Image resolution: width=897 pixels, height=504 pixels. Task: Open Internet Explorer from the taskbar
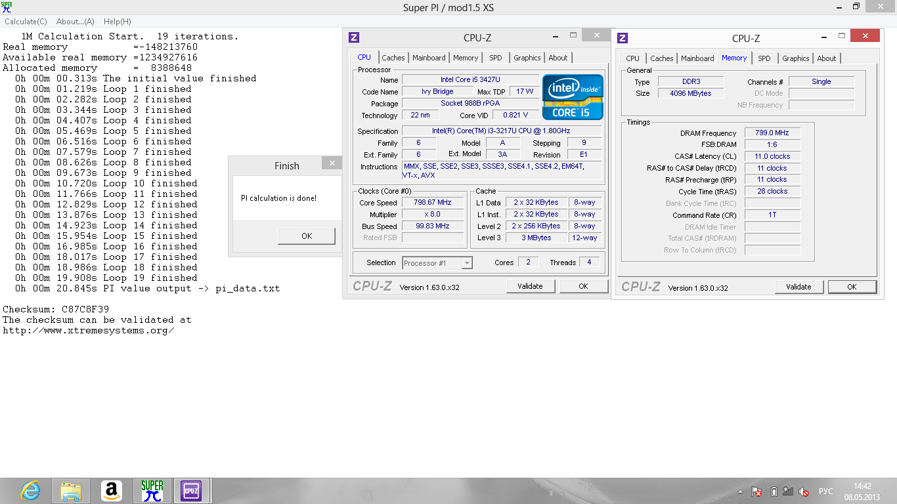30,491
